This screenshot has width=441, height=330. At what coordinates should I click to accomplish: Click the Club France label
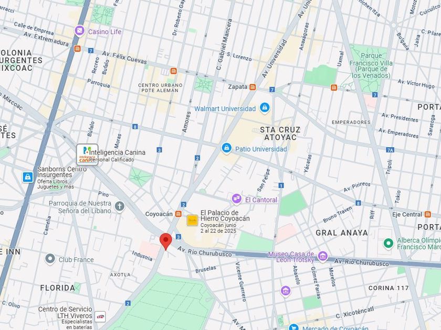pos(76,260)
